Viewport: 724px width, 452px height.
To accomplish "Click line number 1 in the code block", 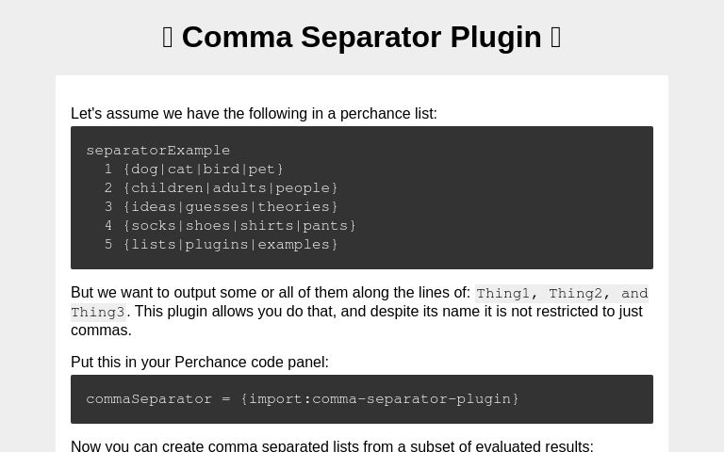I will [x=108, y=169].
